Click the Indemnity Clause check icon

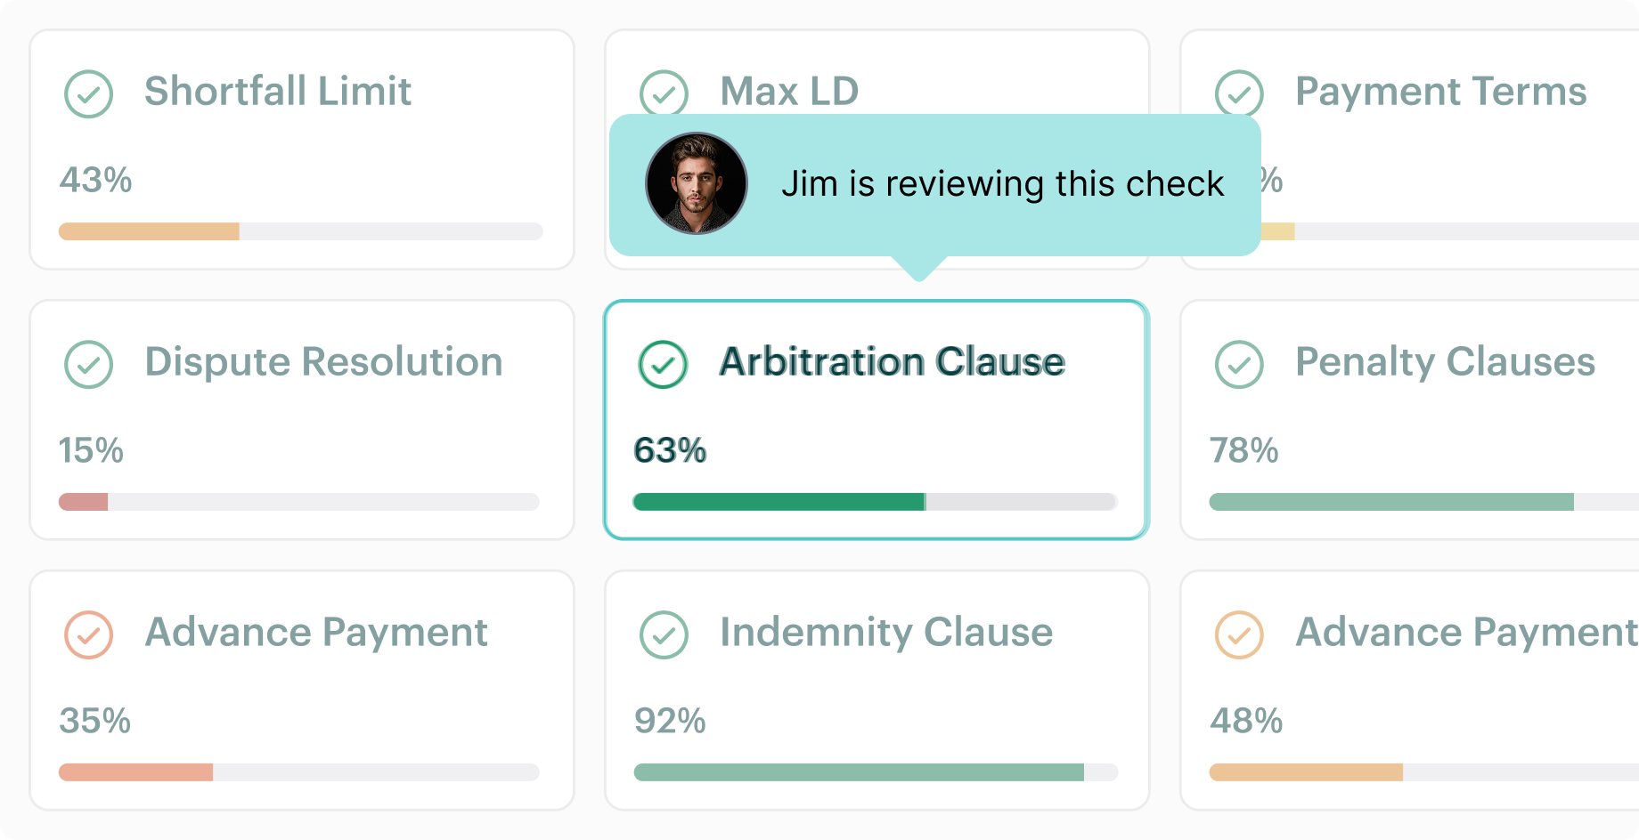664,635
